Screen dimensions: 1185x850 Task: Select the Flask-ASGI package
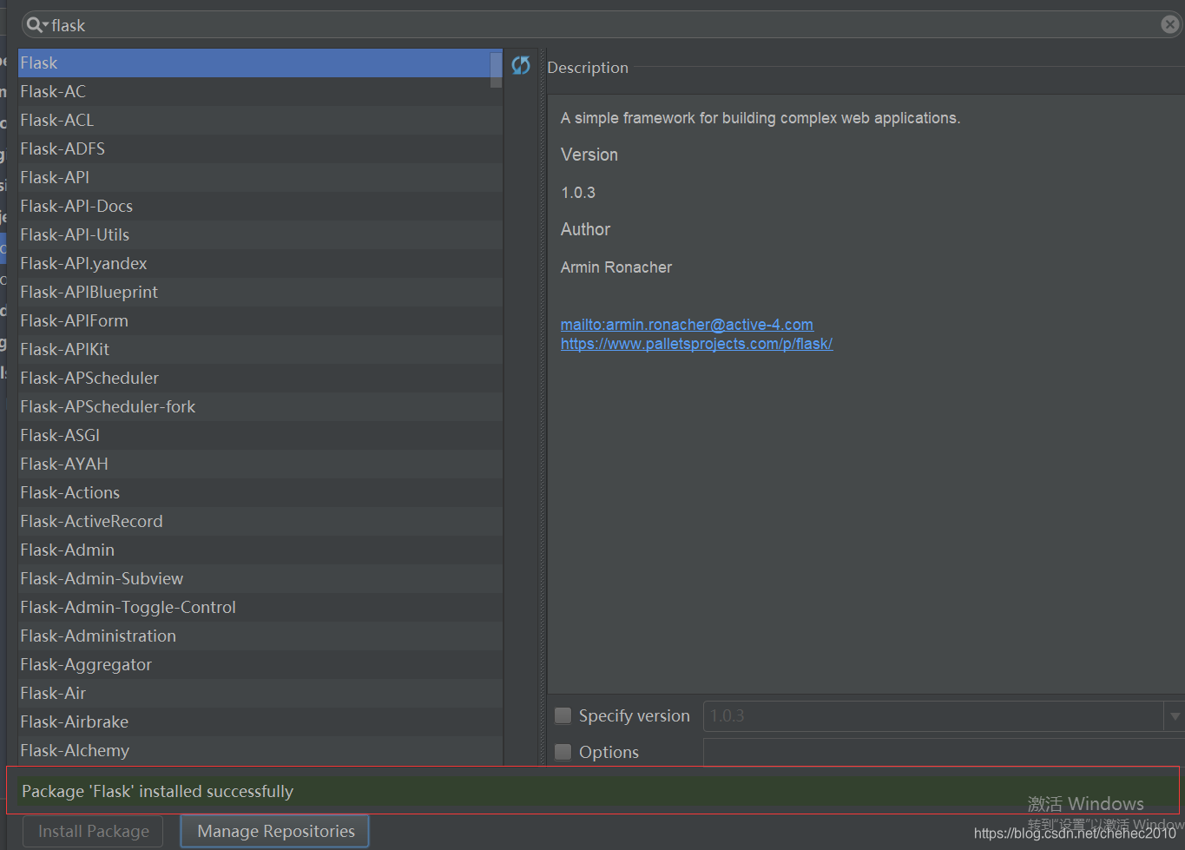[x=260, y=435]
